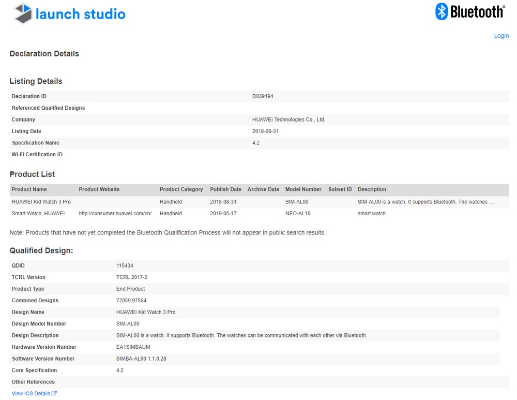Open product website http://consumer.huawei.com/cn/
517x400 pixels.
pos(115,214)
